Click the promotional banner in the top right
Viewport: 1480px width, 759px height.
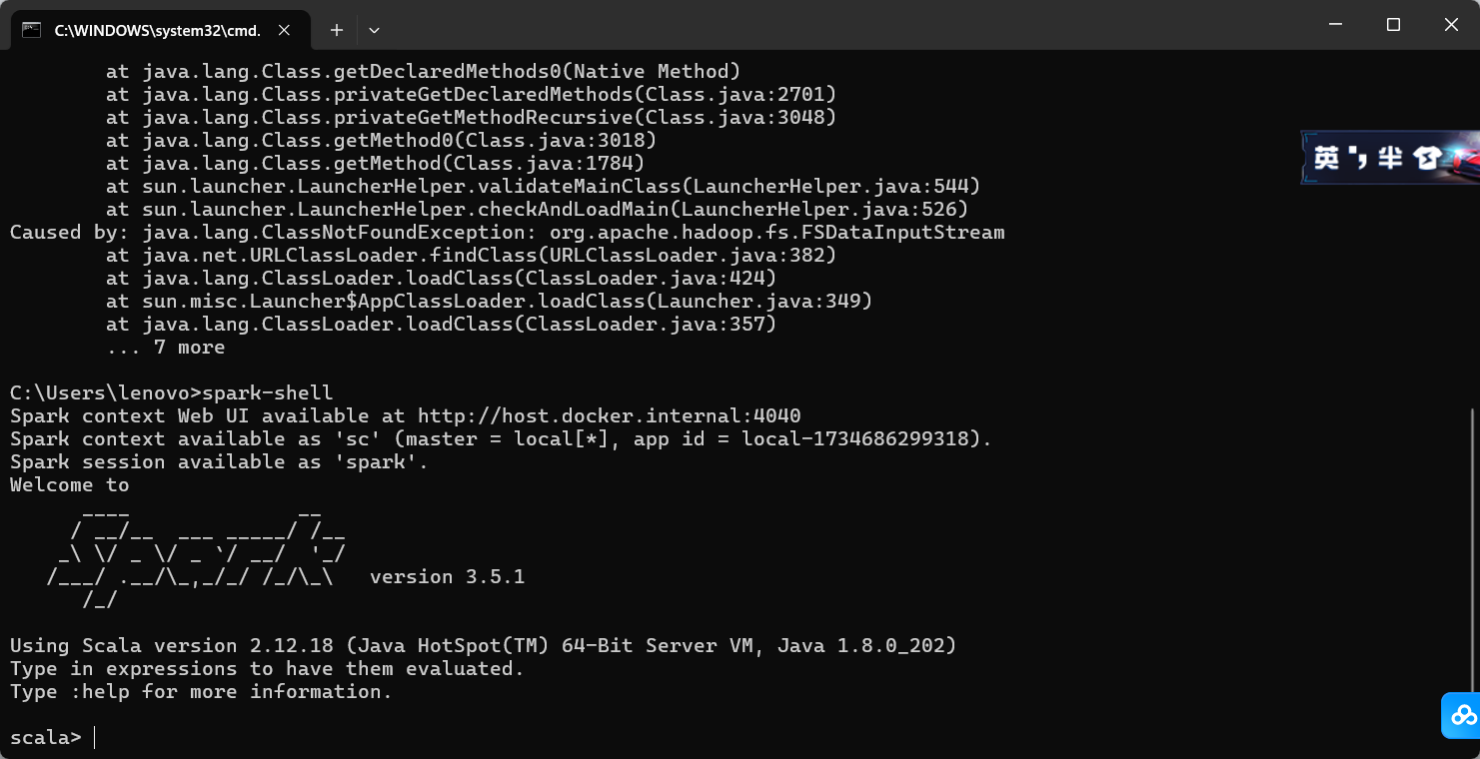(x=1389, y=157)
